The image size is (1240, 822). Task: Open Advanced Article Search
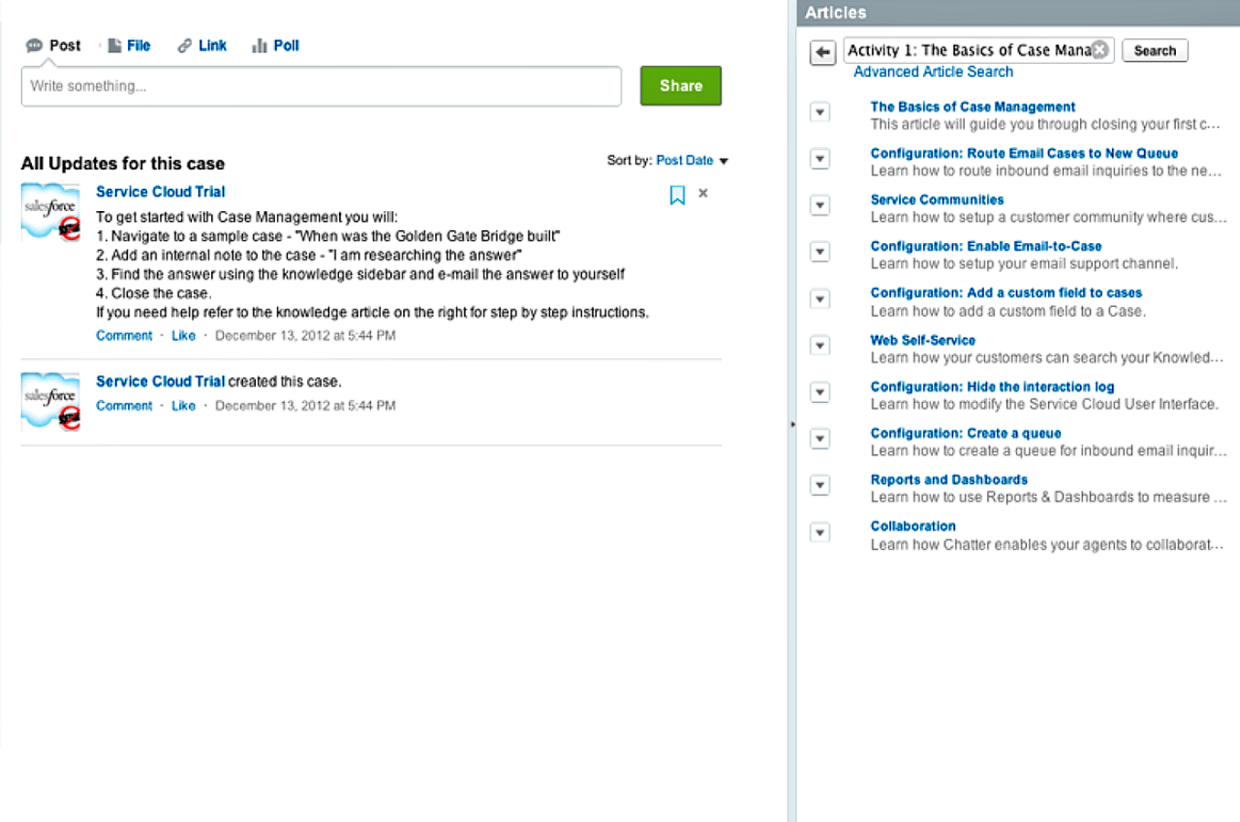933,71
